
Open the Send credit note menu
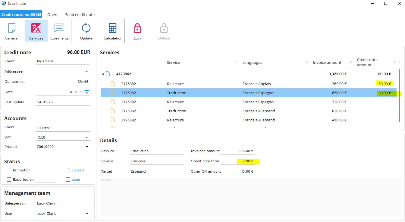point(80,14)
